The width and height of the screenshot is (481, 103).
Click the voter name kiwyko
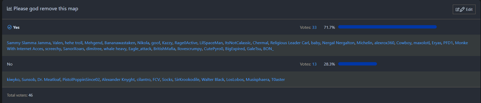(x=13, y=80)
